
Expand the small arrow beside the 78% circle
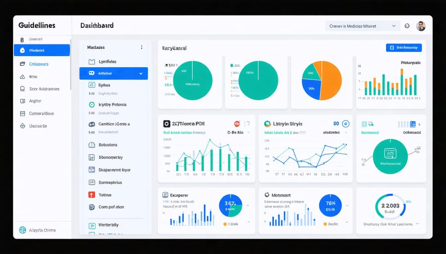tap(346, 205)
